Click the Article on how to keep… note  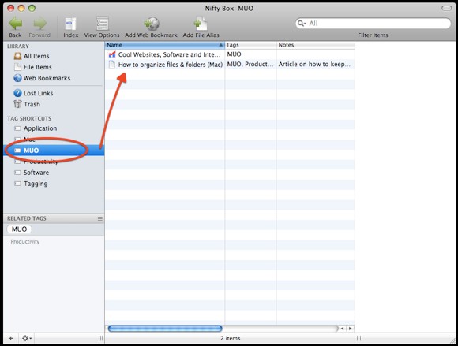click(314, 64)
